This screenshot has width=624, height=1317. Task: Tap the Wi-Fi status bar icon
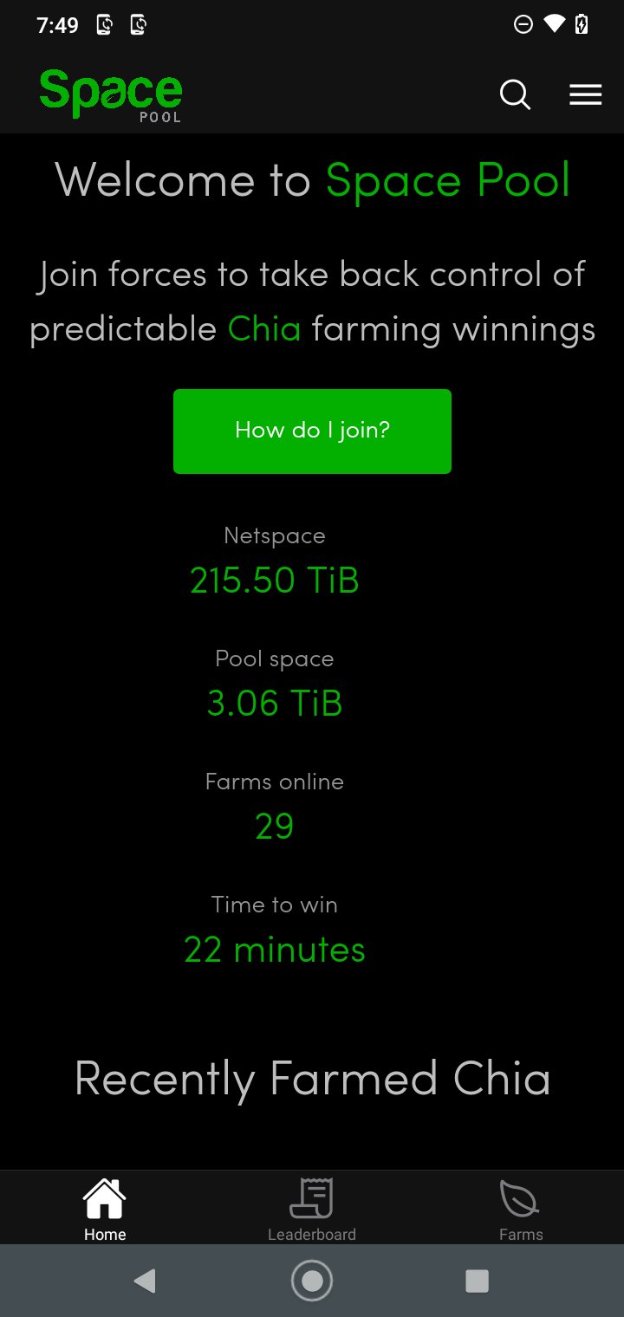click(556, 24)
